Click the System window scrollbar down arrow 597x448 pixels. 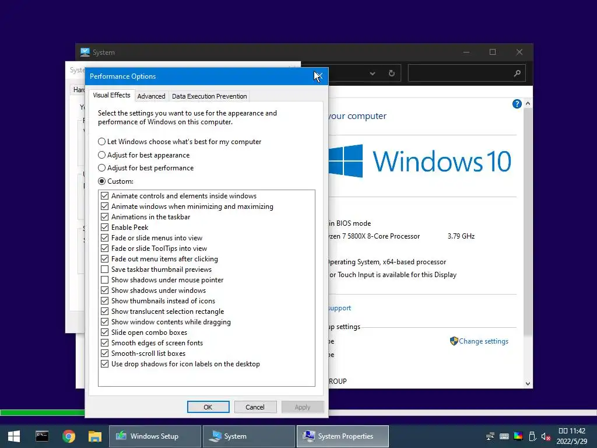[x=528, y=384]
